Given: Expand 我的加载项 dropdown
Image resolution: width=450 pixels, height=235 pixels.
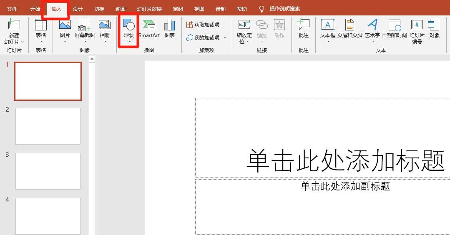Looking at the screenshot, I should tap(225, 37).
